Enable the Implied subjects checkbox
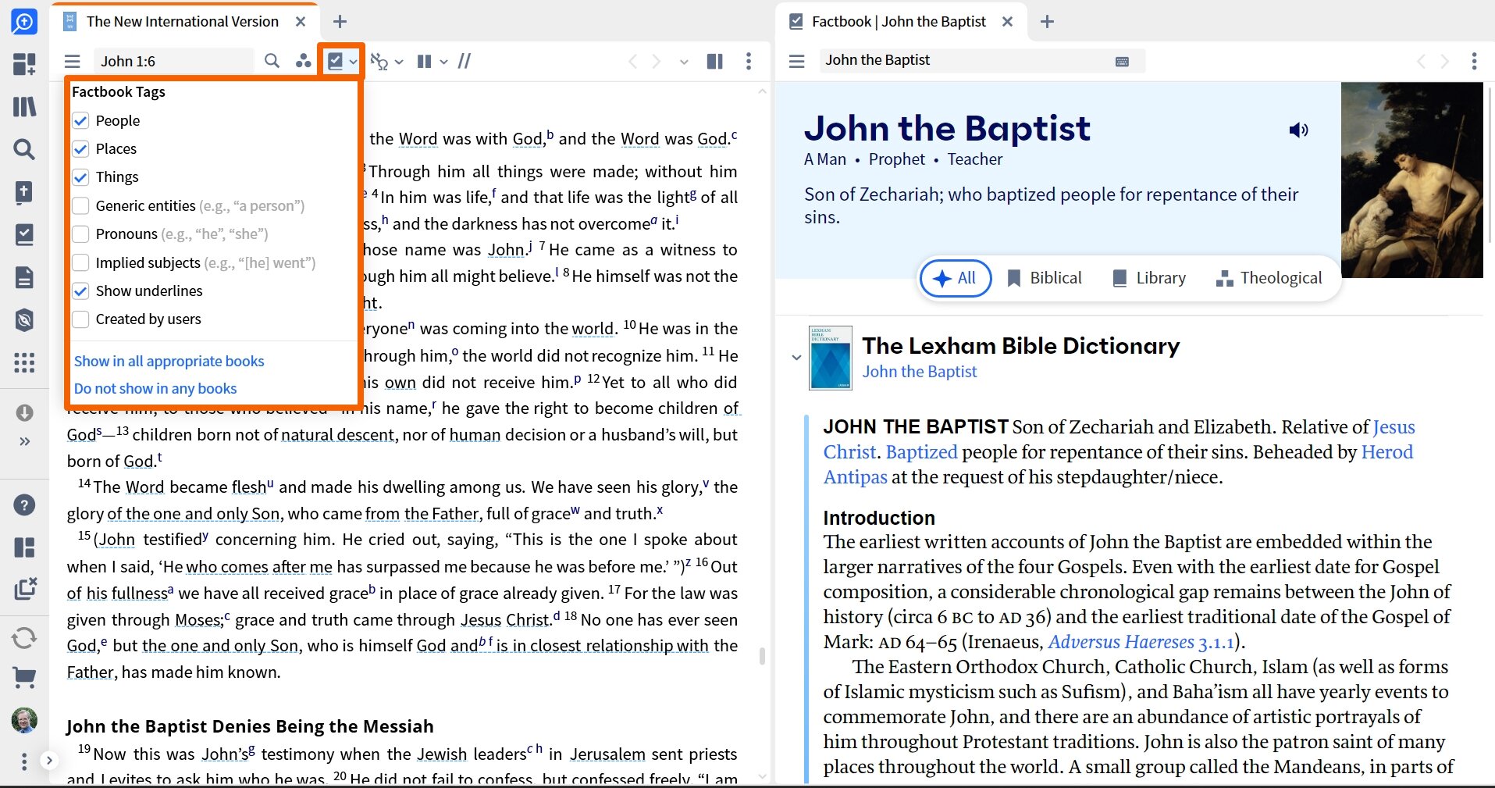The width and height of the screenshot is (1495, 788). (x=81, y=262)
